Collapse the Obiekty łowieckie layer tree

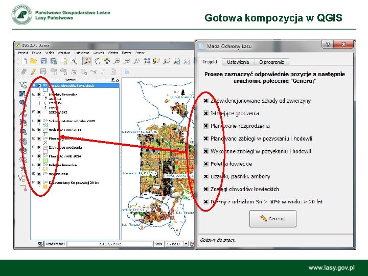click(x=33, y=95)
